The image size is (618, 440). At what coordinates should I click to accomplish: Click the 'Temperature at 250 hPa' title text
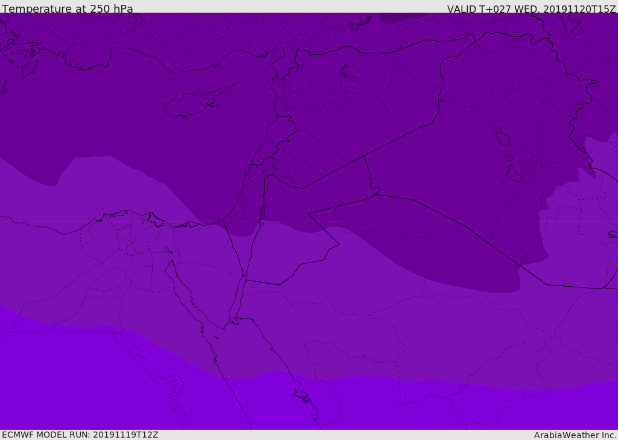click(68, 8)
